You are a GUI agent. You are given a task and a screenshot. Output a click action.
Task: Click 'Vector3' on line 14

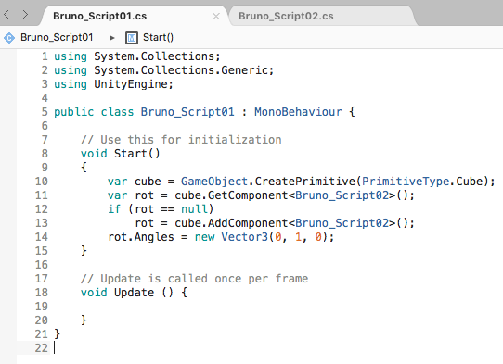244,237
